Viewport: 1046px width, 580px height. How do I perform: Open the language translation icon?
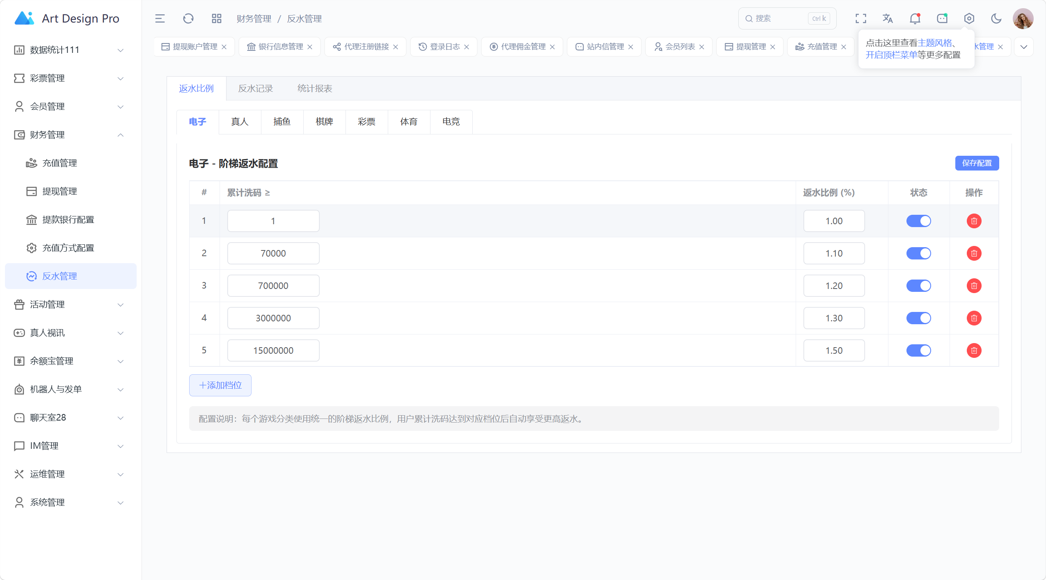coord(888,18)
